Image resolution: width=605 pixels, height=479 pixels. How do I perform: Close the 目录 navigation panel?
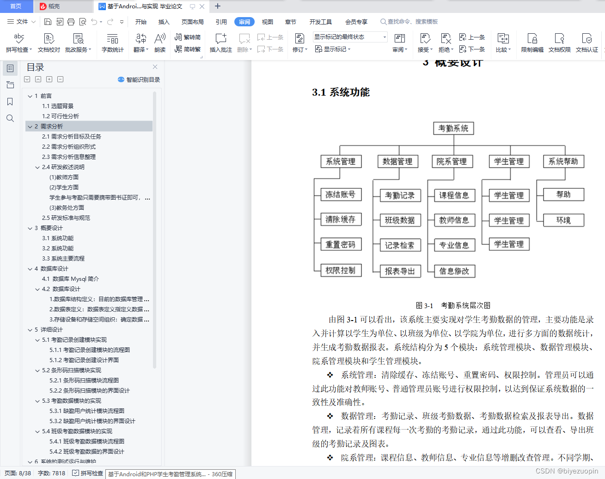tap(155, 67)
